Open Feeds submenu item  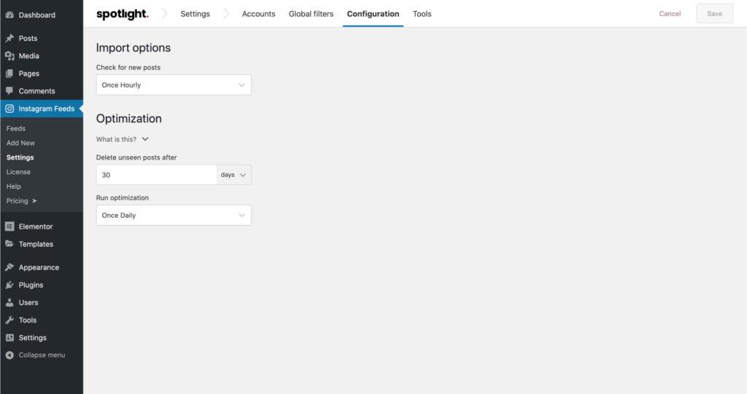coord(16,128)
